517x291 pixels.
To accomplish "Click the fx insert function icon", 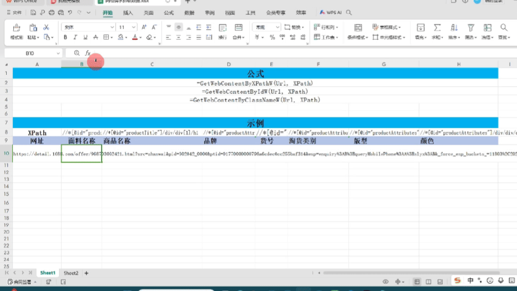I will (87, 53).
